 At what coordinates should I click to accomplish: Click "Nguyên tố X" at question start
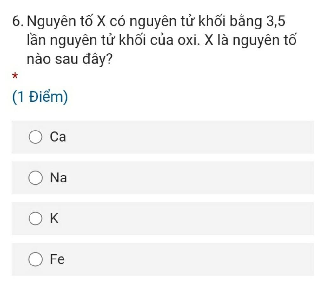click(67, 22)
